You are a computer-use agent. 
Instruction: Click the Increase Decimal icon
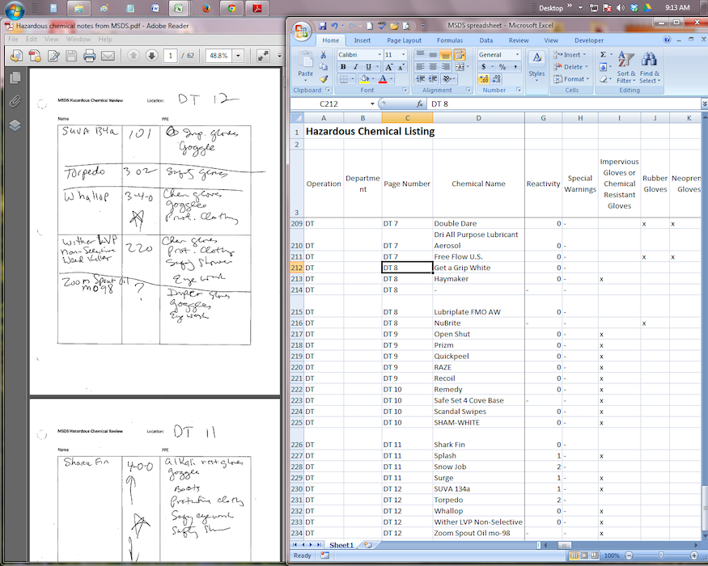484,79
